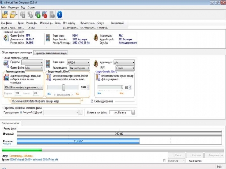Click the browse button beside save path
226x169 pixels.
[x=81, y=112]
